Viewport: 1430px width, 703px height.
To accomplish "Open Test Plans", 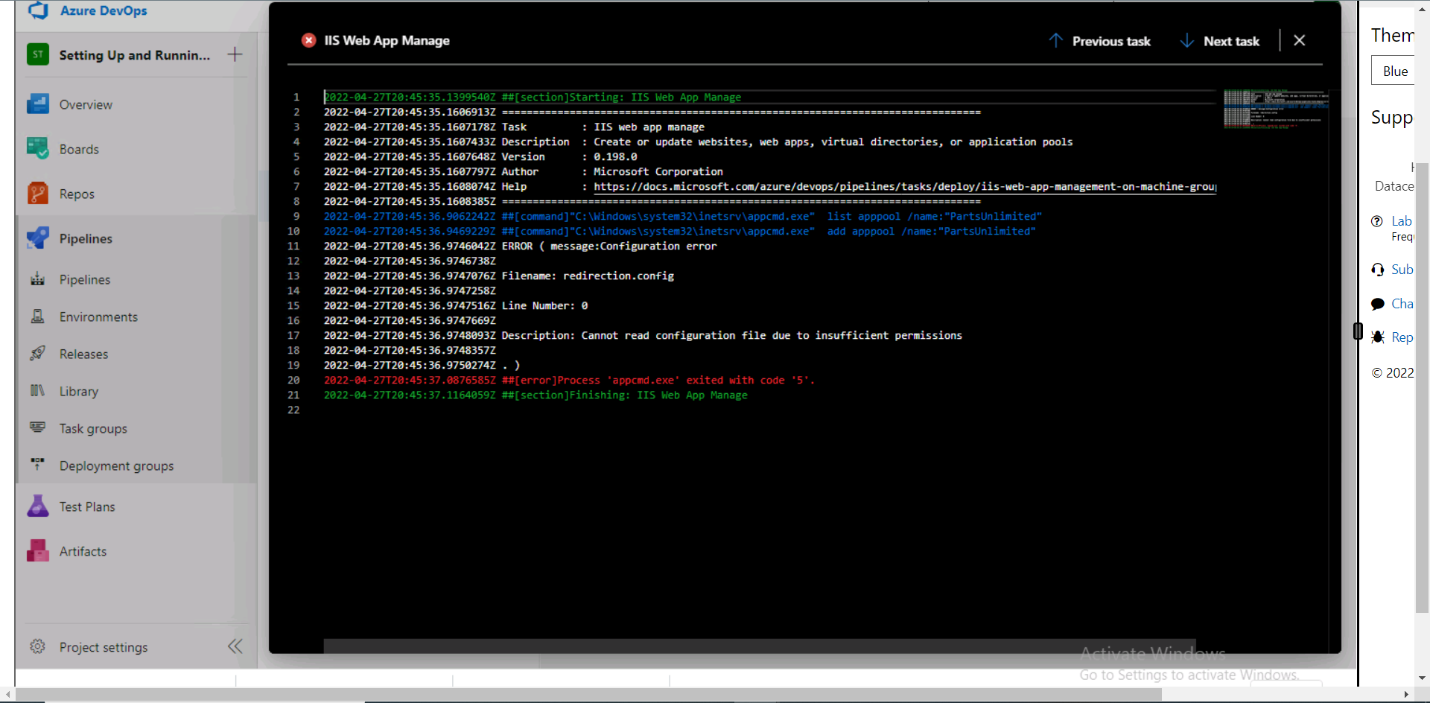I will click(x=87, y=506).
